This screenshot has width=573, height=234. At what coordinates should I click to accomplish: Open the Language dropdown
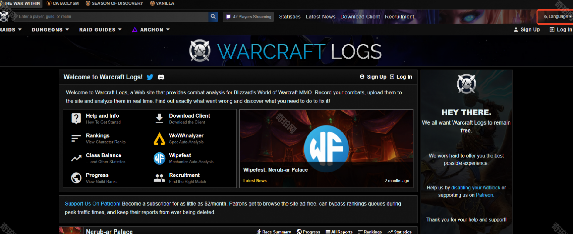(557, 17)
